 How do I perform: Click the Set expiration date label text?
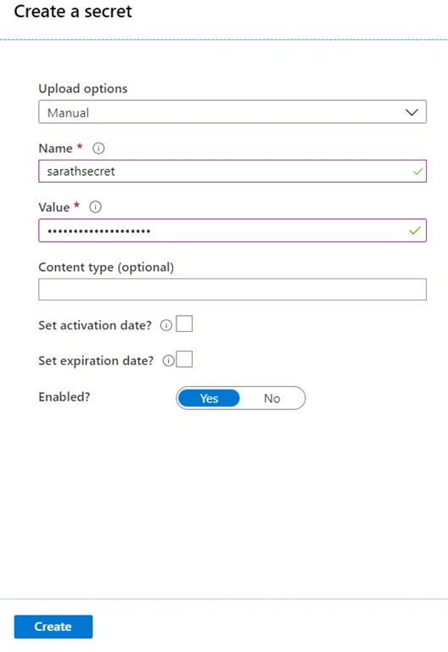(x=96, y=361)
